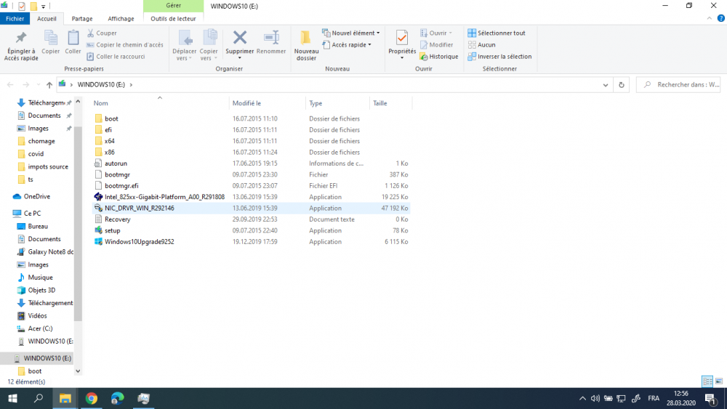
Task: Switch to the Partage ribbon tab
Action: point(82,19)
